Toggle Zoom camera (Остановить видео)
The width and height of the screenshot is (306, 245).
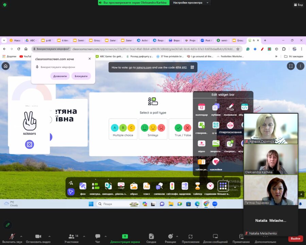(38, 239)
